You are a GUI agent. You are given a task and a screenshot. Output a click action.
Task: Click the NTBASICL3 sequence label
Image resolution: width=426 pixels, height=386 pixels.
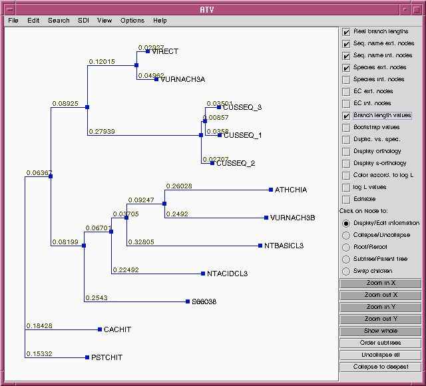284,246
